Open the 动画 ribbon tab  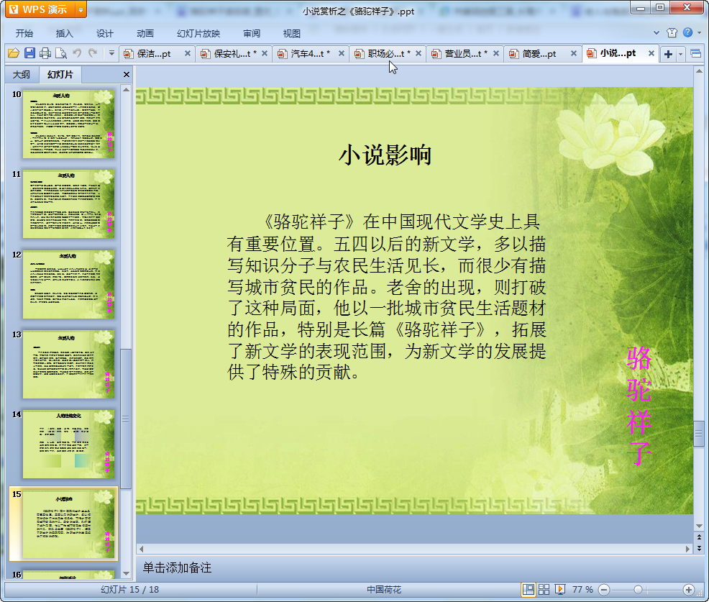(x=145, y=33)
